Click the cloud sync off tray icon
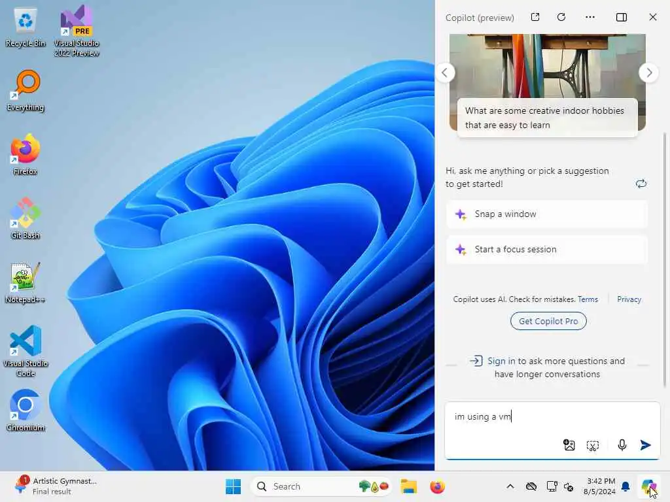 (x=531, y=486)
